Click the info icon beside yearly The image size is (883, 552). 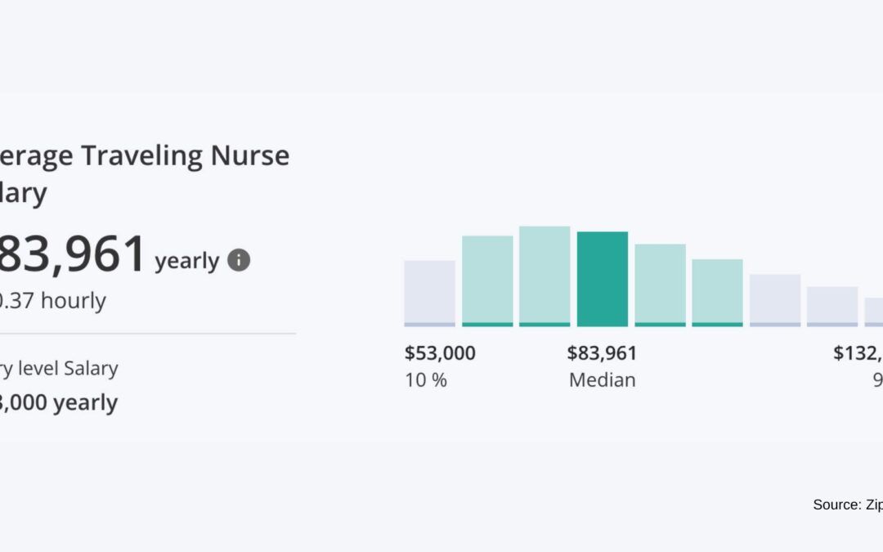(x=238, y=261)
